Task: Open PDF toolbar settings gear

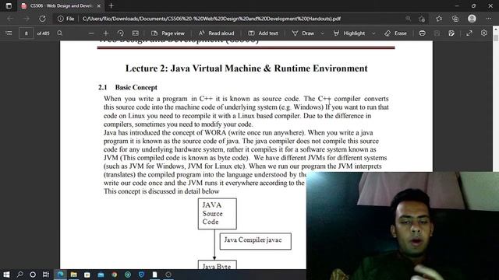Action: coord(484,33)
